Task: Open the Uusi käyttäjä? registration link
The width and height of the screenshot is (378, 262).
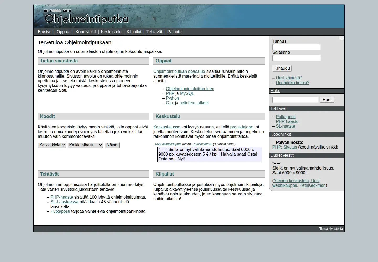Action: pos(289,78)
